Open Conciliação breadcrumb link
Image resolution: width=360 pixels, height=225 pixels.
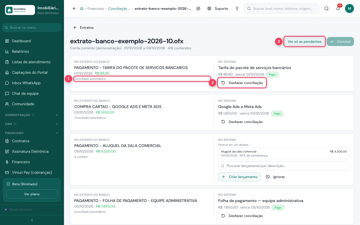pyautogui.click(x=119, y=8)
